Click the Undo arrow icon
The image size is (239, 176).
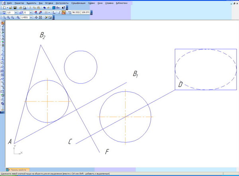pyautogui.click(x=43, y=8)
